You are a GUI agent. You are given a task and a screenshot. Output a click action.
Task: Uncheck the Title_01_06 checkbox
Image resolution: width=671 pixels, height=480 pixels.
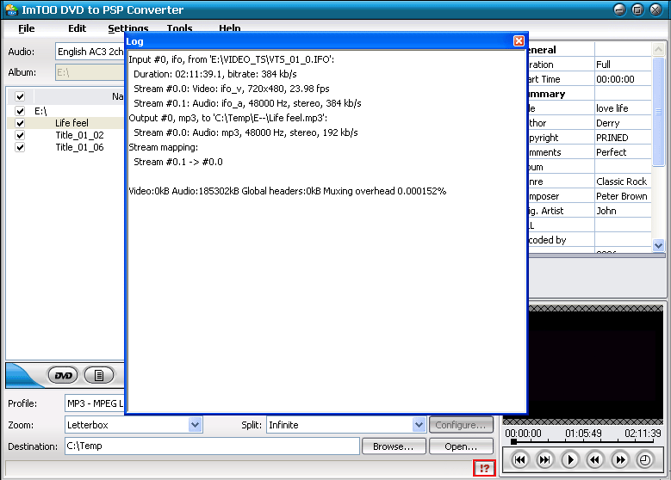click(20, 147)
